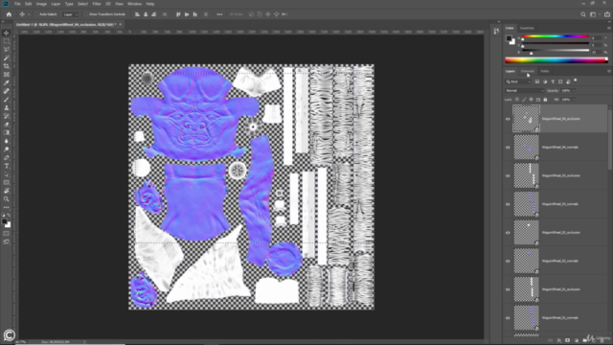The image size is (613, 345).
Task: Select the Eraser tool
Action: pos(7,125)
